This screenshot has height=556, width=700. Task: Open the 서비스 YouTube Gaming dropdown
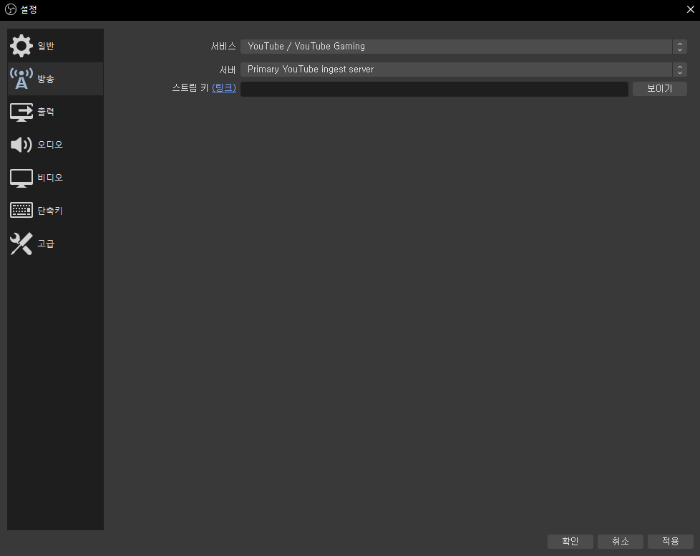click(x=463, y=47)
